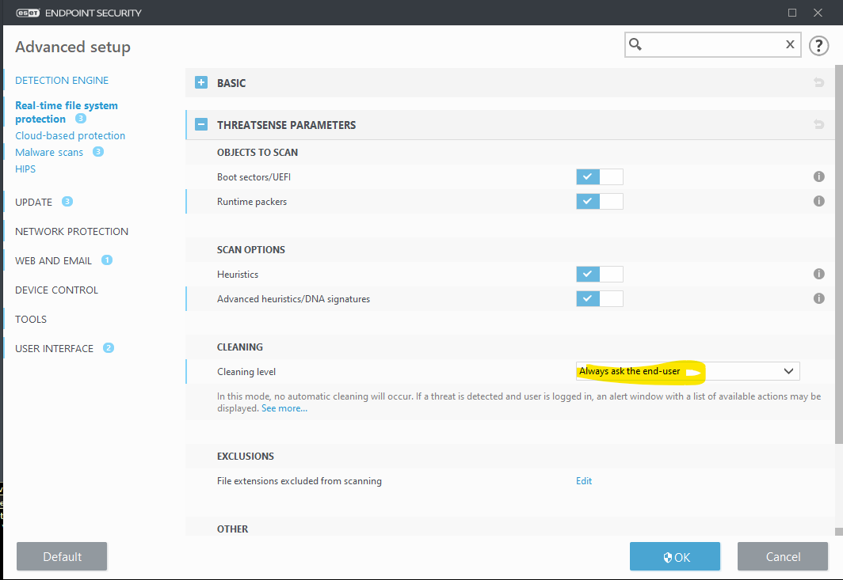This screenshot has width=843, height=580.
Task: Click the badge next to USER INTERFACE
Action: [x=108, y=348]
